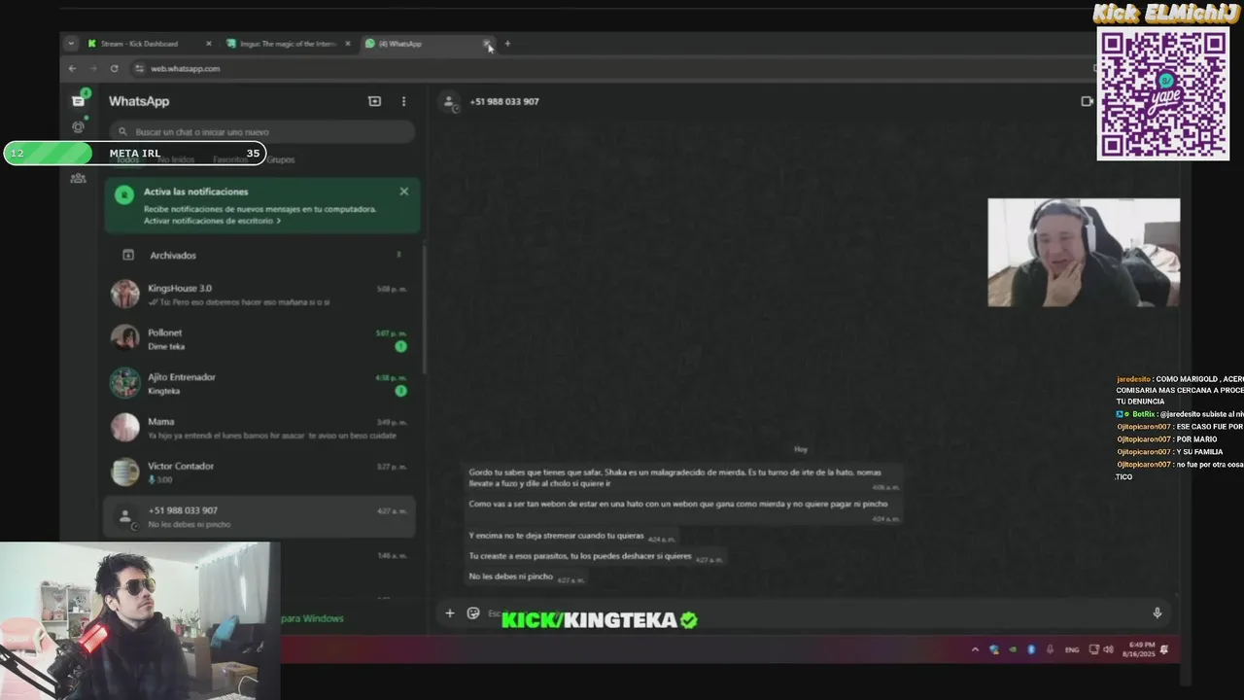This screenshot has width=1244, height=700.
Task: Click message starting 'Gordo tu sabes que tienes'
Action: (684, 477)
